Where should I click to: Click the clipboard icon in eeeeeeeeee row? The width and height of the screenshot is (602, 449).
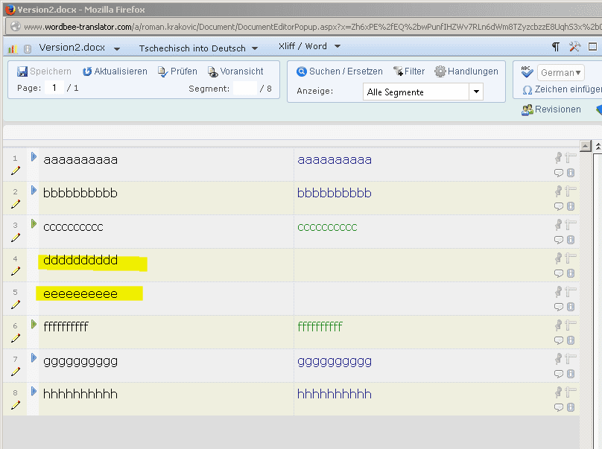pyautogui.click(x=571, y=307)
